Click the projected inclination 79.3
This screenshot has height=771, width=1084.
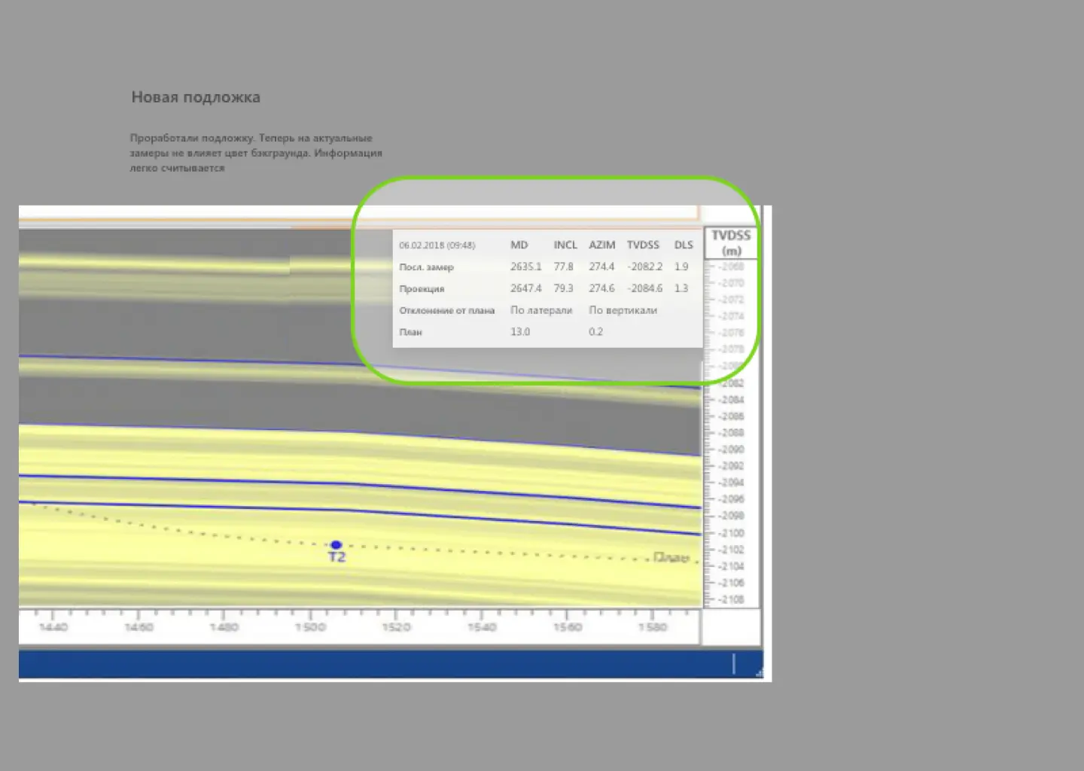pyautogui.click(x=564, y=288)
